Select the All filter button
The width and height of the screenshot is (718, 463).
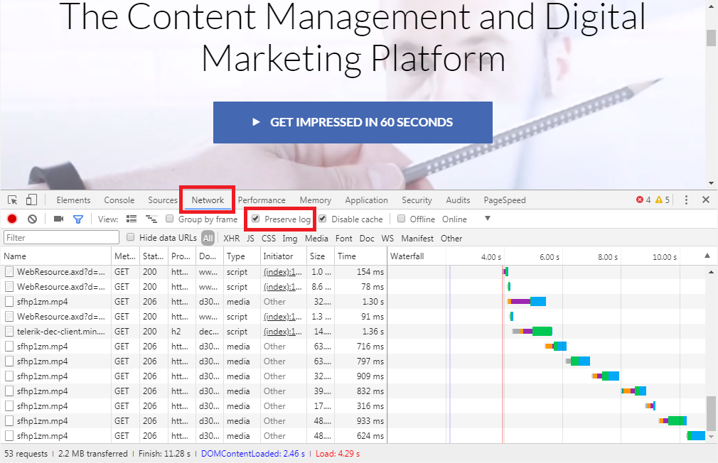pyautogui.click(x=208, y=239)
